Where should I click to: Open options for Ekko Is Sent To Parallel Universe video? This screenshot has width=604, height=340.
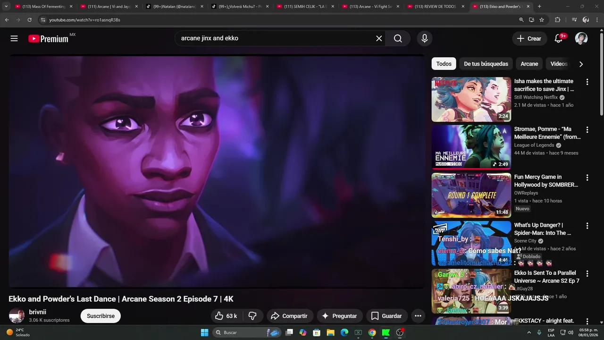[587, 274]
